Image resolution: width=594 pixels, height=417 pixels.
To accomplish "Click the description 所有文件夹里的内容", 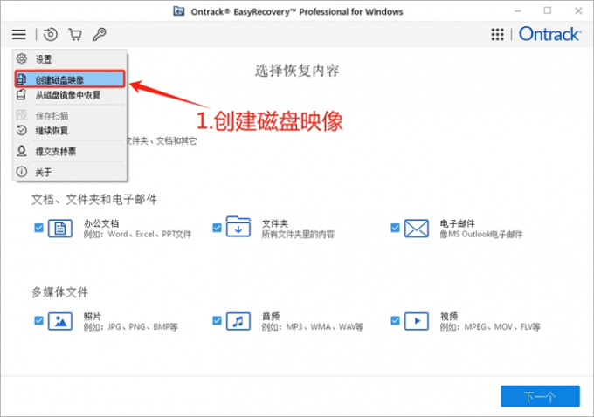I will (298, 234).
